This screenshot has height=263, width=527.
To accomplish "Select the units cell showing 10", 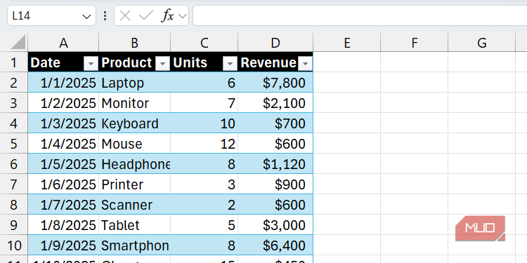I will [x=204, y=123].
